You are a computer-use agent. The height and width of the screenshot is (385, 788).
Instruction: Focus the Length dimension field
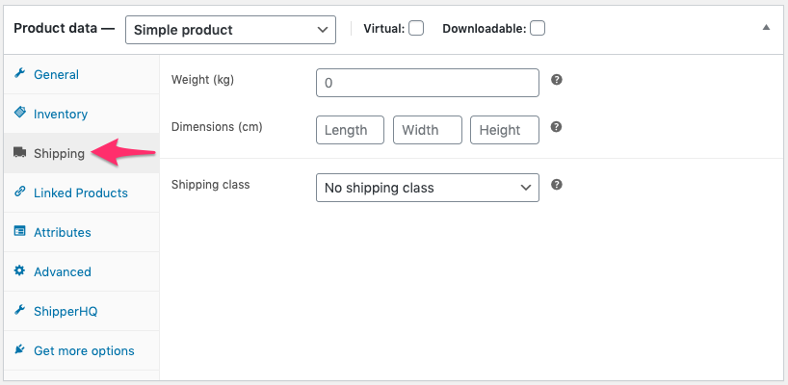(350, 130)
